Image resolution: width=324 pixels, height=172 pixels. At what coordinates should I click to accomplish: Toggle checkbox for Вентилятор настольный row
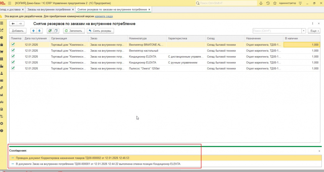click(x=13, y=50)
